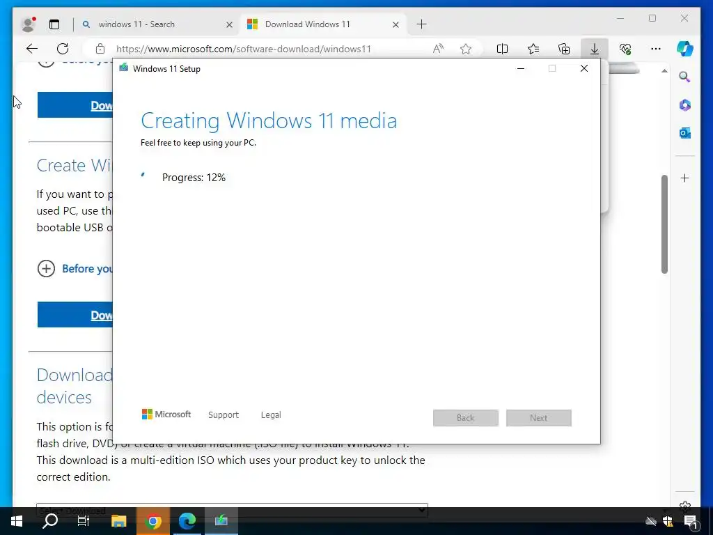The height and width of the screenshot is (535, 713).
Task: Open File Explorer from the taskbar
Action: click(x=118, y=521)
